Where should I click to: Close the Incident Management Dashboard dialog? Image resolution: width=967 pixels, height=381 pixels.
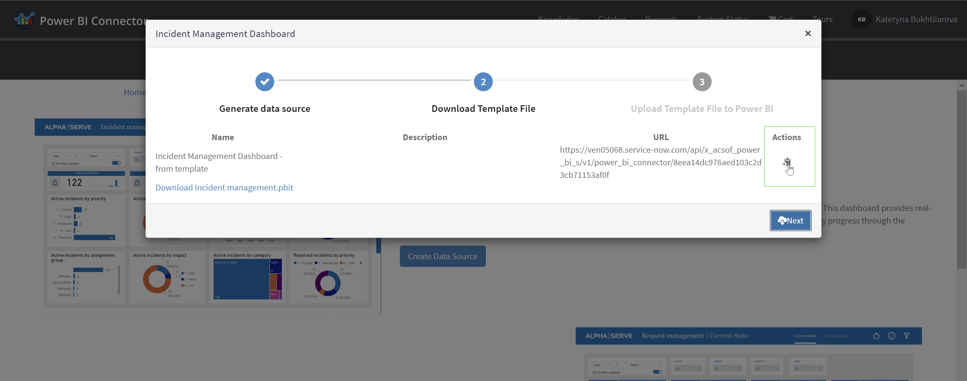coord(808,34)
